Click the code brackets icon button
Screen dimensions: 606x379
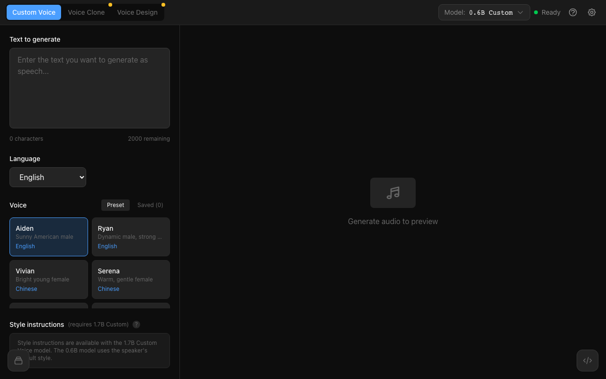(588, 361)
